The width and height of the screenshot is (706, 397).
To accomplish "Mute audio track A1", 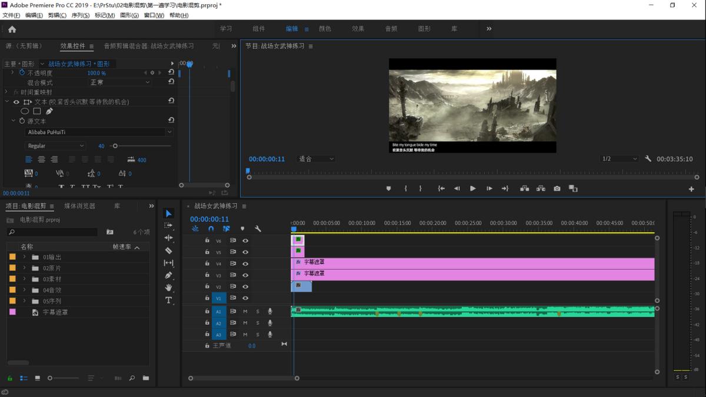I will 245,311.
